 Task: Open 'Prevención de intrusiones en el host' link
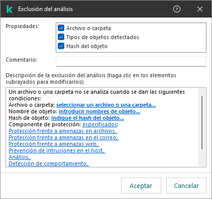[x=57, y=150]
